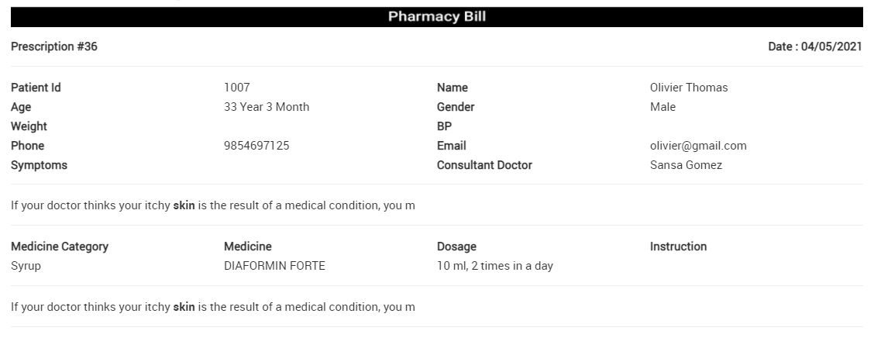Click the patient name Olivier Thomas
This screenshot has height=355, width=874.
[x=689, y=88]
